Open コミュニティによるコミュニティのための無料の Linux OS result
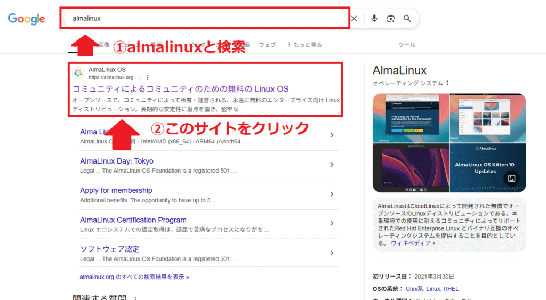This screenshot has height=300, width=546. 180,89
